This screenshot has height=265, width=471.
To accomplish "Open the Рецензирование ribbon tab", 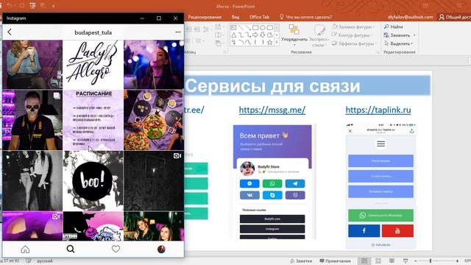I will click(x=205, y=17).
